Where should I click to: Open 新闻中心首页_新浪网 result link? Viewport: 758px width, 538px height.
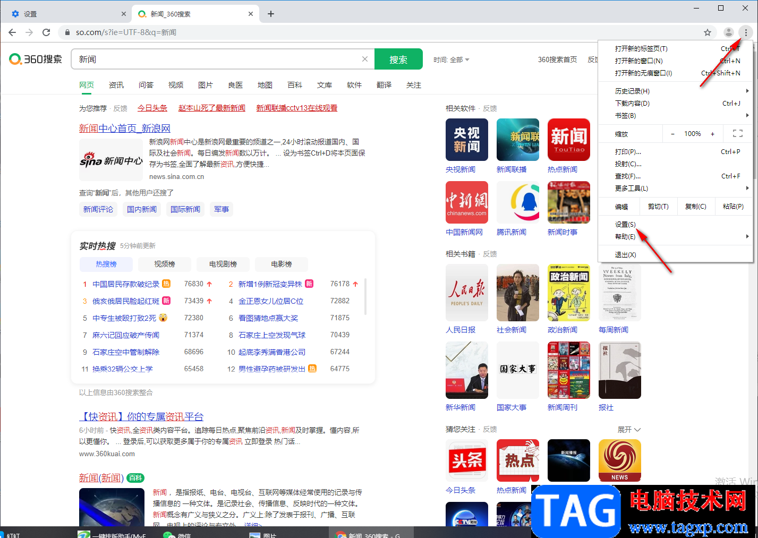[125, 129]
